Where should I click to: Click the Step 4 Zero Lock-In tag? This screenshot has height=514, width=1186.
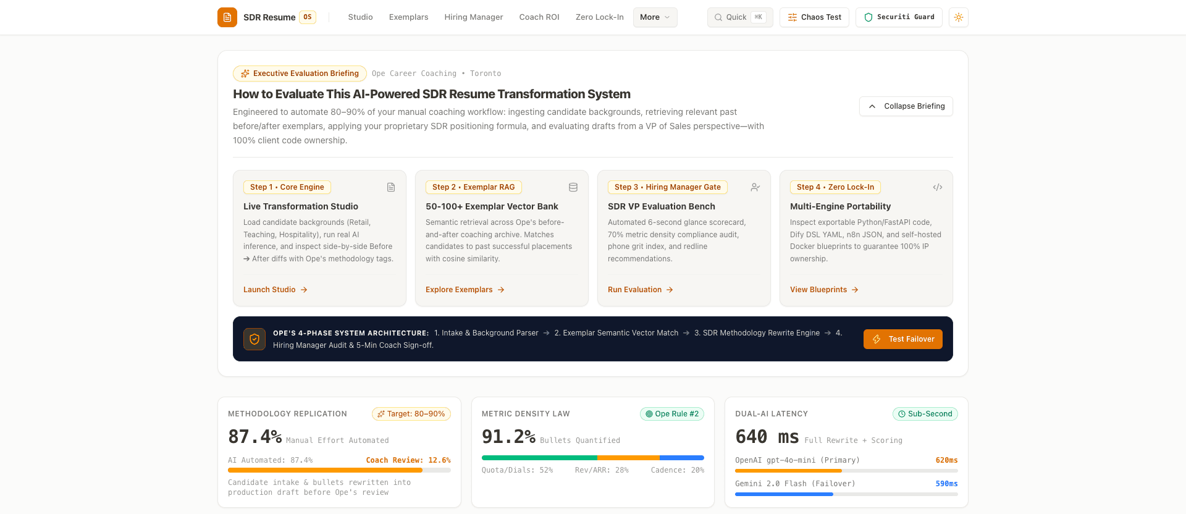(x=835, y=187)
